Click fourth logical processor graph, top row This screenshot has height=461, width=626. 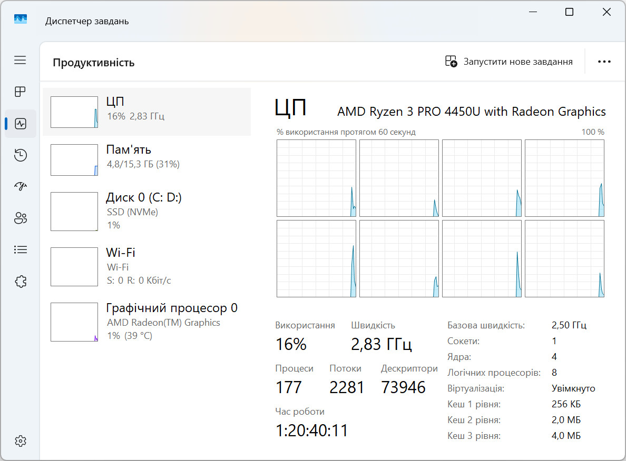[x=564, y=178]
